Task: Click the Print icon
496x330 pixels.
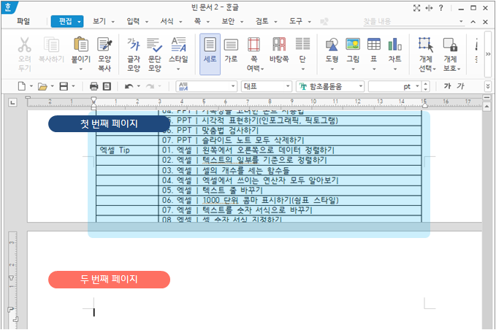Action: [94, 86]
